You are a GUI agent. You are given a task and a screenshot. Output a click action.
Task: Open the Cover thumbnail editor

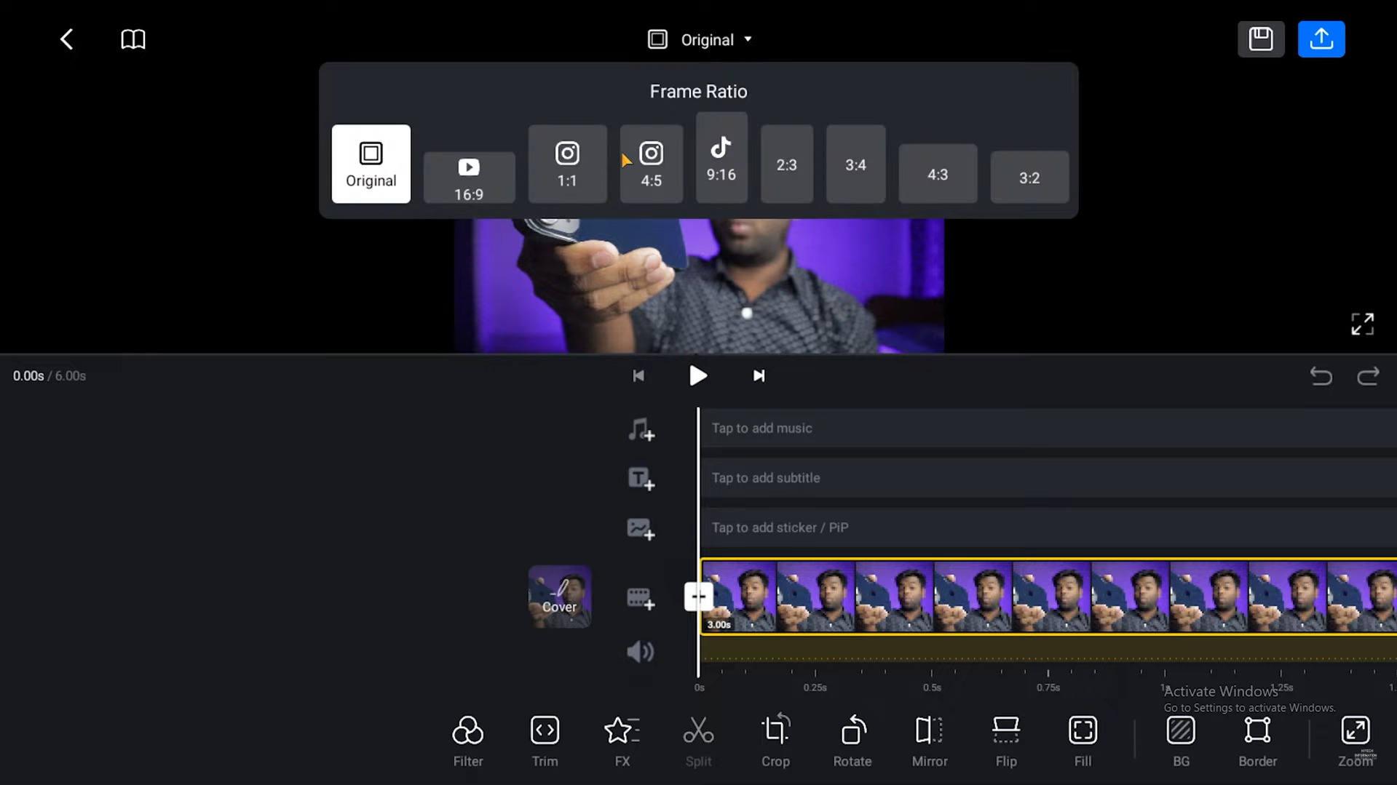pyautogui.click(x=559, y=596)
